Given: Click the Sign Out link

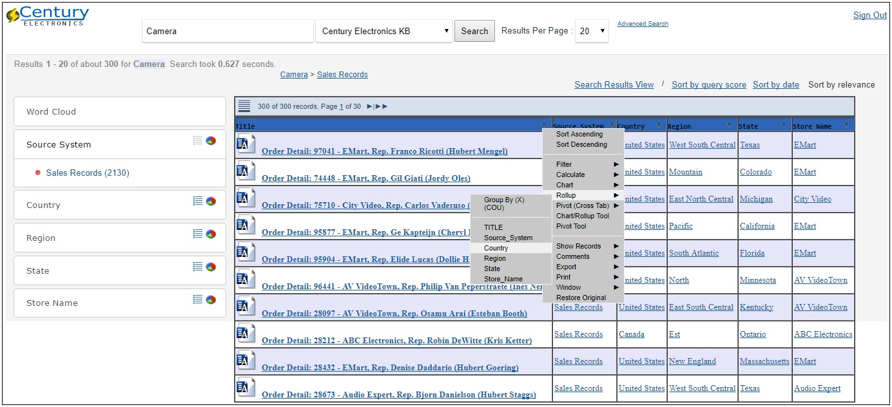Looking at the screenshot, I should click(869, 15).
